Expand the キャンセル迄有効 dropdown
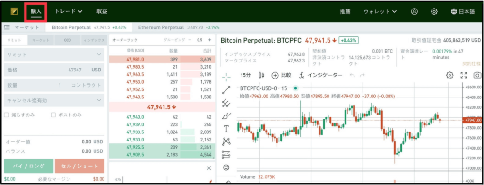The width and height of the screenshot is (484, 185). coord(54,100)
